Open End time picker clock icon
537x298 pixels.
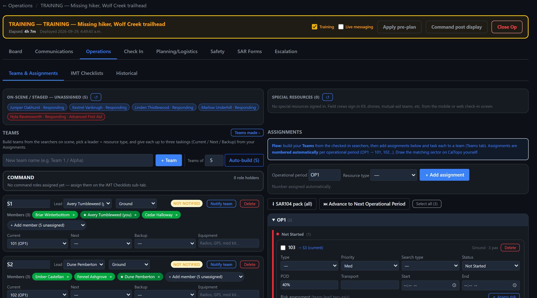515,285
